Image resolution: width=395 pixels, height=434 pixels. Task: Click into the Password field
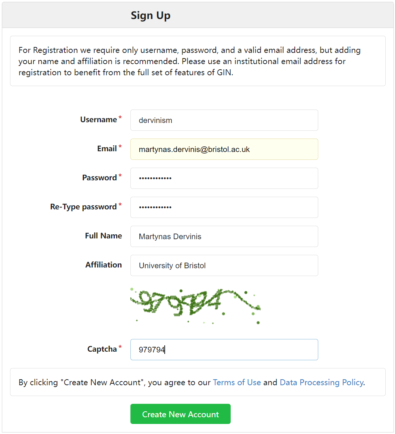click(224, 178)
